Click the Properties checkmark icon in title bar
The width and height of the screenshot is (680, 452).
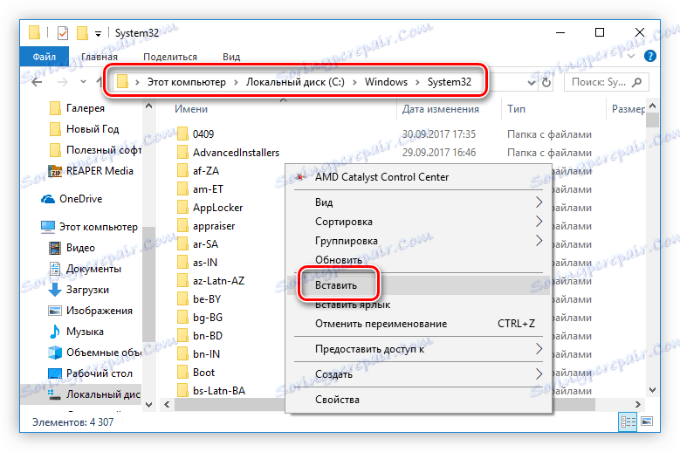click(63, 33)
